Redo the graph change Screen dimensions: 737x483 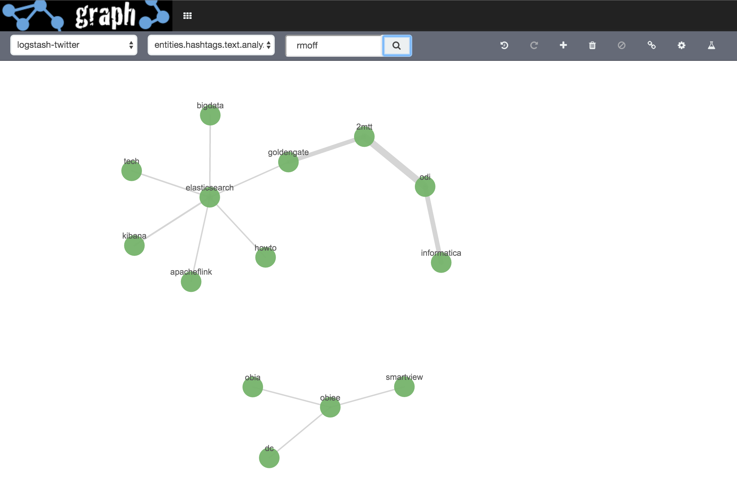click(534, 45)
